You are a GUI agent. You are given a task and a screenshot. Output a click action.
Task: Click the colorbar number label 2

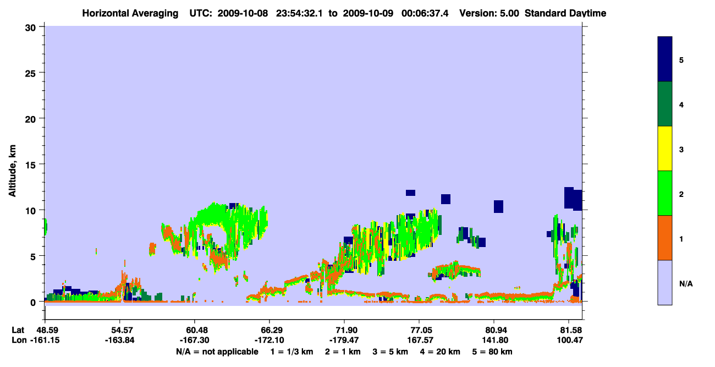[681, 194]
